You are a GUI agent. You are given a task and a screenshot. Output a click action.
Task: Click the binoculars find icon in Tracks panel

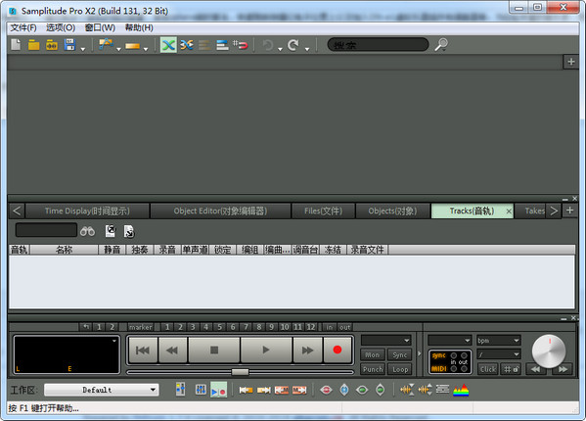click(x=87, y=231)
